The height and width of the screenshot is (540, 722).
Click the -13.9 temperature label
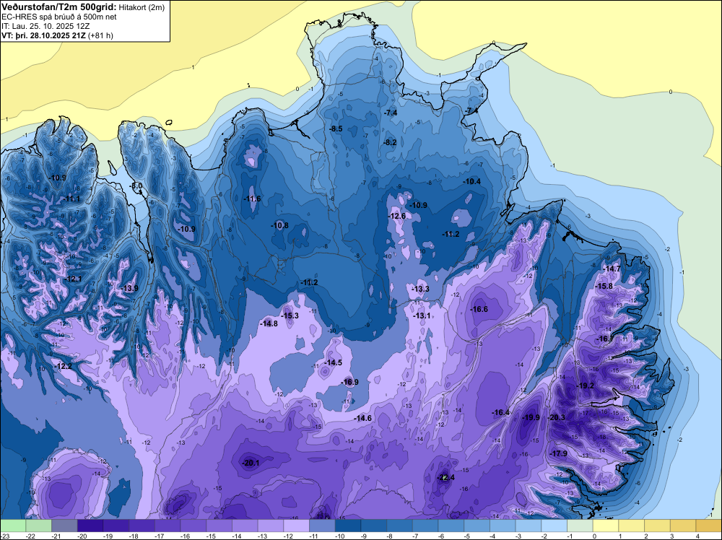129,288
